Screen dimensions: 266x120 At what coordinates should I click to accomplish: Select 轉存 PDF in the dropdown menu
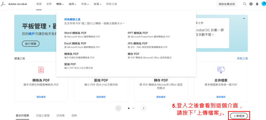click(134, 54)
